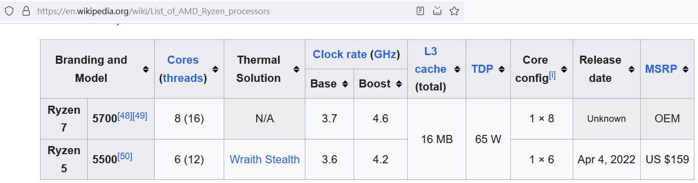Sort by Release date column arrows
The image size is (698, 183).
click(x=632, y=69)
